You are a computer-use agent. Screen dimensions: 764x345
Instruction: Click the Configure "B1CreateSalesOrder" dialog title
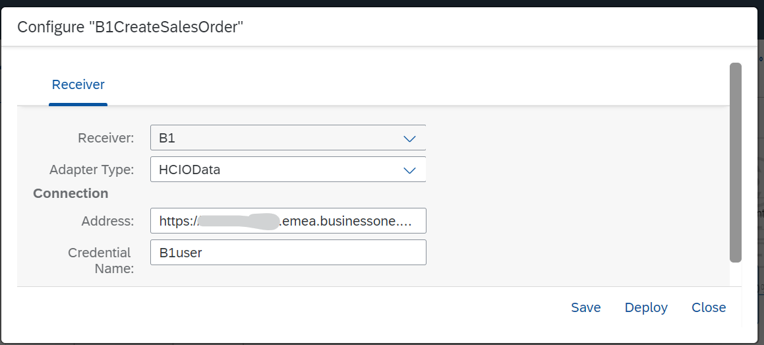click(131, 27)
